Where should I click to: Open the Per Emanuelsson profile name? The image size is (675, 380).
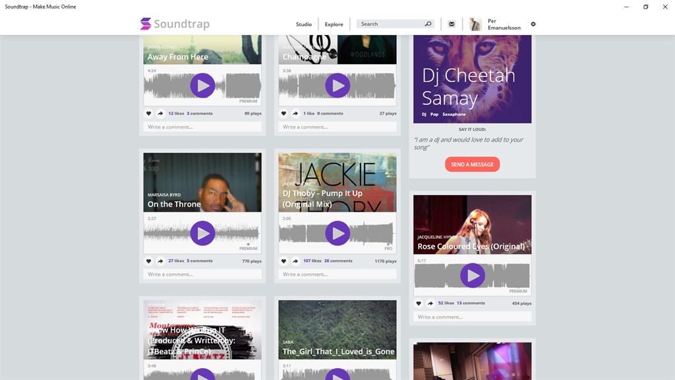tap(504, 24)
